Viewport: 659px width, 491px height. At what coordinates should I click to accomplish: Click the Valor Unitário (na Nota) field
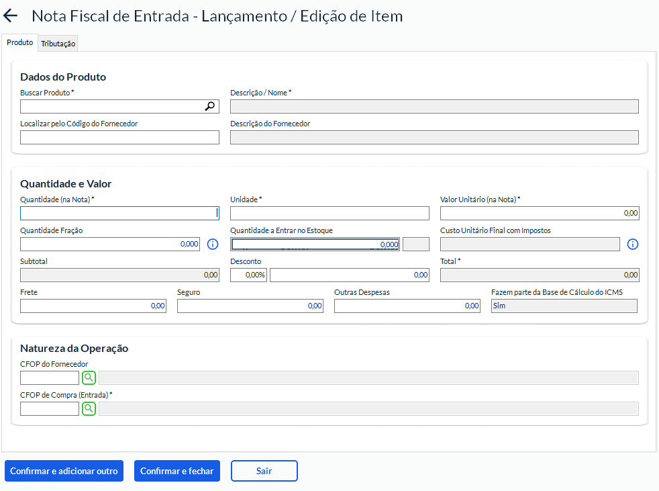coord(539,214)
